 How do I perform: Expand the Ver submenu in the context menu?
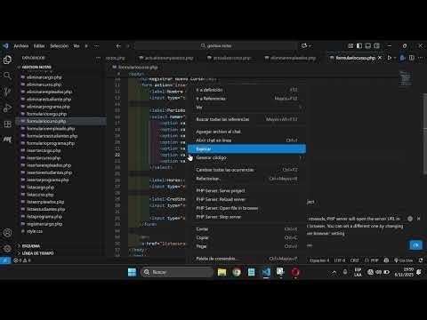(x=246, y=107)
